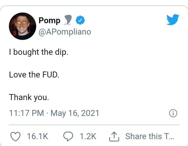Open replies via the speech bubble icon
The image size is (188, 146).
[68, 136]
